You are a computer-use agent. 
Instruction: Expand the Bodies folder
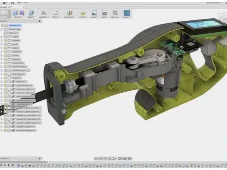tap(2, 48)
